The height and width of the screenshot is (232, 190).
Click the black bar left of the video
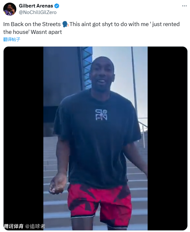[x=23, y=138]
